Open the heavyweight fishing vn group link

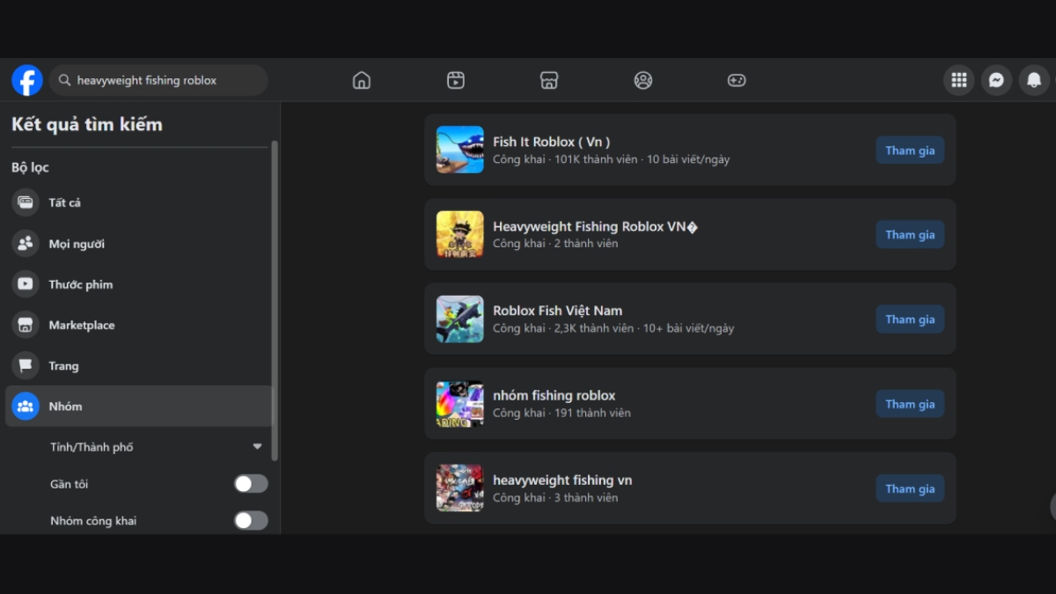click(x=562, y=480)
